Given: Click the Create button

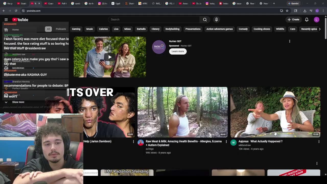Looking at the screenshot, I should (x=293, y=20).
